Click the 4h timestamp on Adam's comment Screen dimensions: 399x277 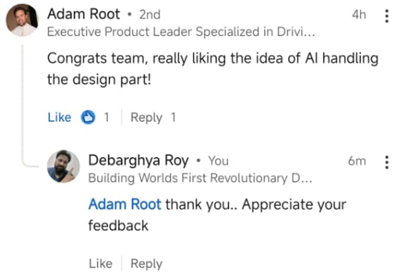(358, 15)
